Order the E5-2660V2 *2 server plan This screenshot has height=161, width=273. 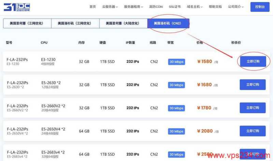click(x=253, y=108)
